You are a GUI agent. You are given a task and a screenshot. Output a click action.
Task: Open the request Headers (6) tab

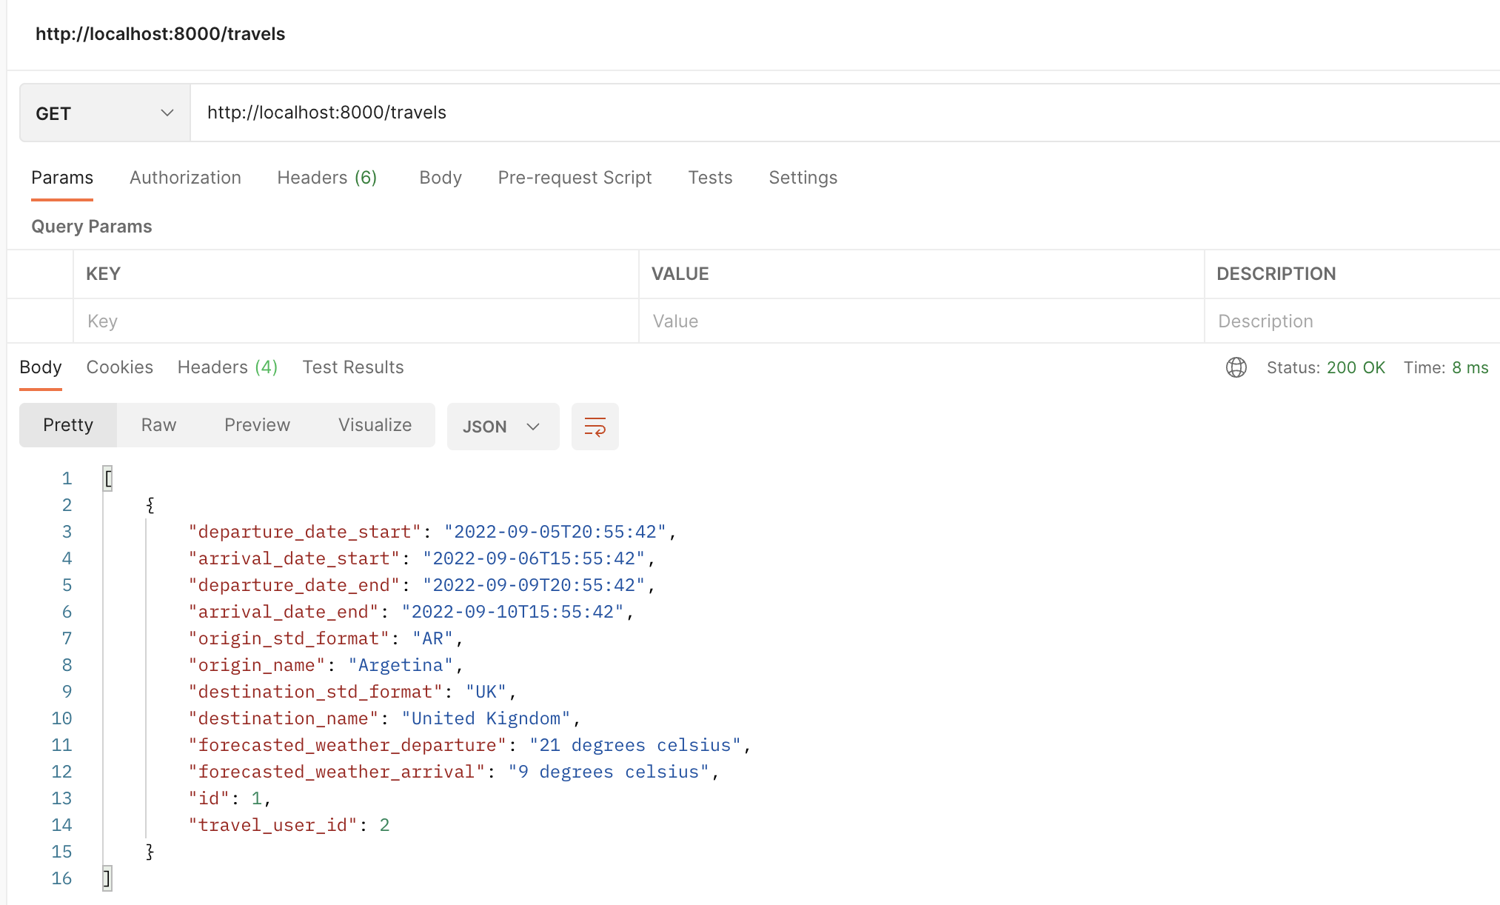tap(327, 178)
